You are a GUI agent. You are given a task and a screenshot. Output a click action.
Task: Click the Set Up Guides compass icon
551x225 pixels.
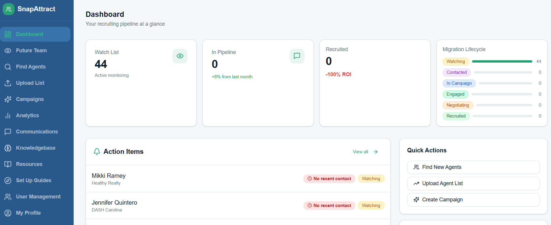[x=8, y=180]
